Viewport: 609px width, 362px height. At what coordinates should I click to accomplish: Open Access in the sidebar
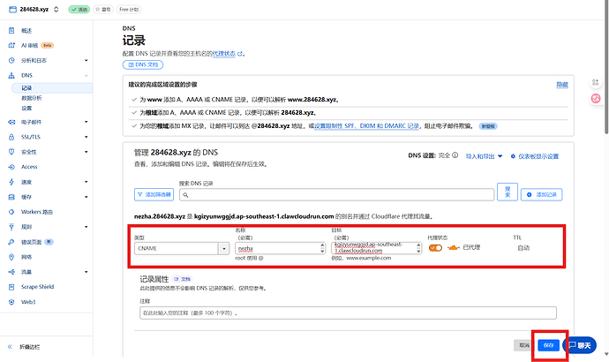[29, 167]
